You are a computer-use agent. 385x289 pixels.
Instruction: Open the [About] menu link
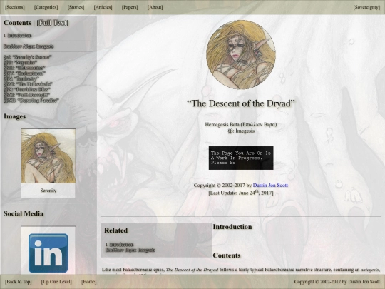click(155, 7)
